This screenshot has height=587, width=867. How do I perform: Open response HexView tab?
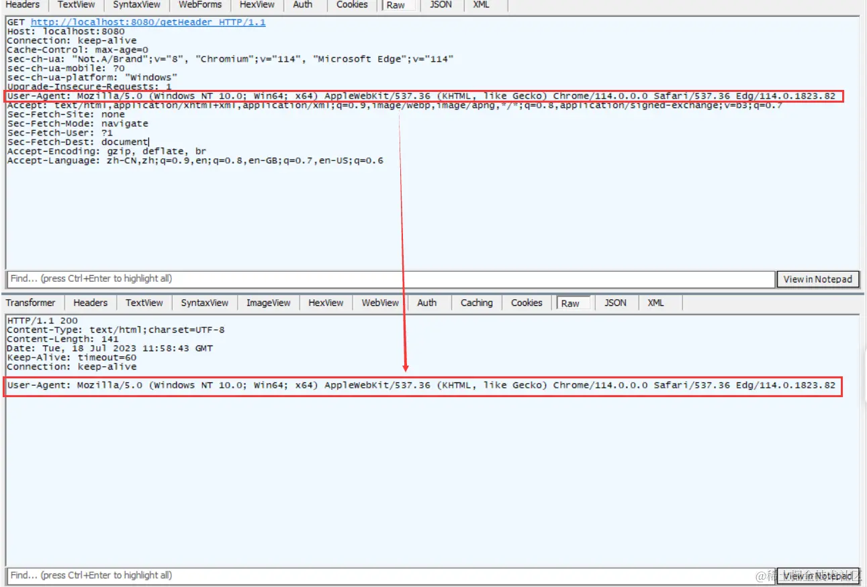tap(326, 303)
